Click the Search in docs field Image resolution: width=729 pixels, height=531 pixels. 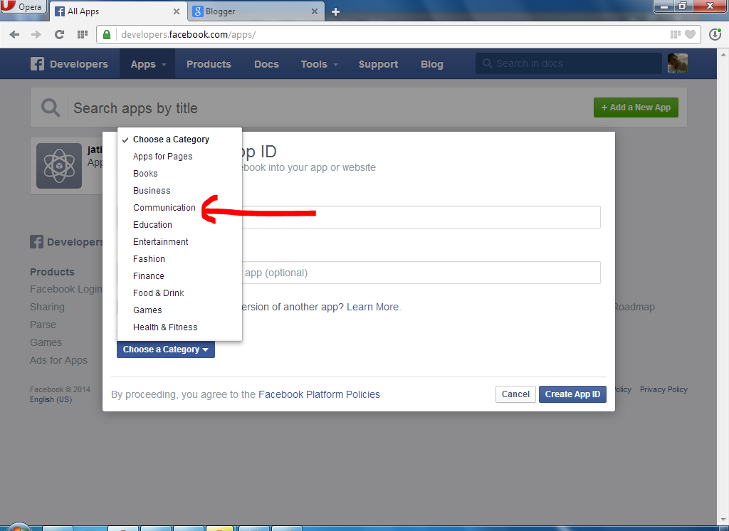click(569, 63)
